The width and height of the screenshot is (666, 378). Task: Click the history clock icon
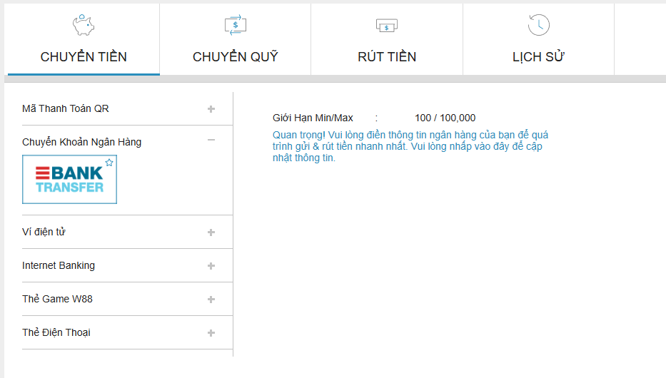538,25
